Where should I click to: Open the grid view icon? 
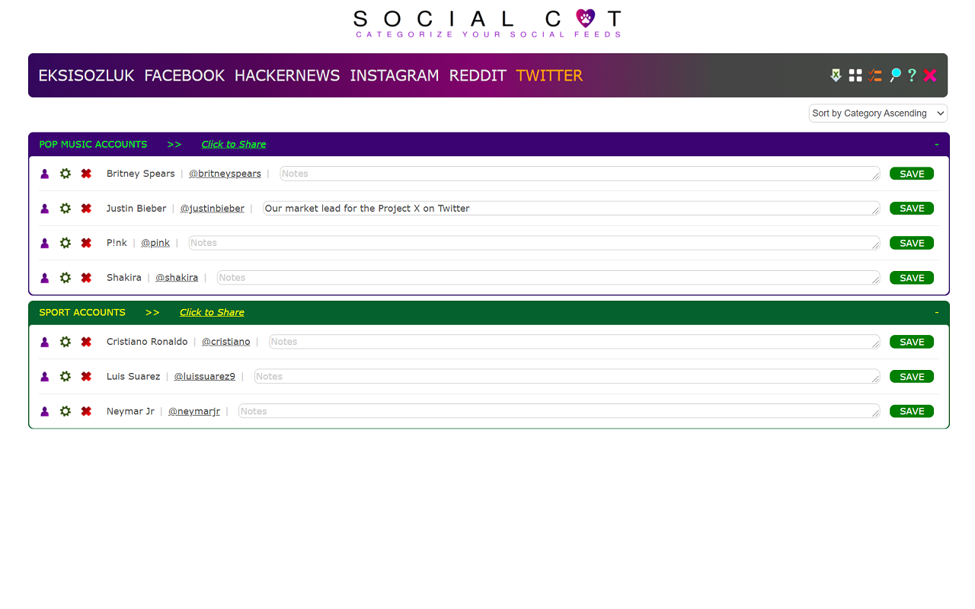(x=855, y=75)
